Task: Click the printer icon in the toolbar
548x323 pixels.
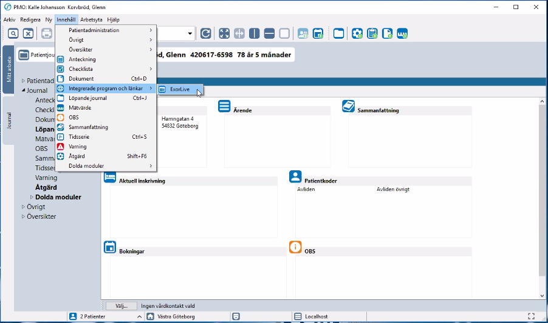Action: [x=47, y=33]
